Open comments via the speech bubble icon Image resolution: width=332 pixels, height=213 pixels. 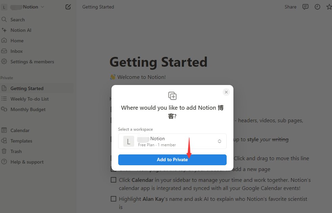click(x=305, y=7)
